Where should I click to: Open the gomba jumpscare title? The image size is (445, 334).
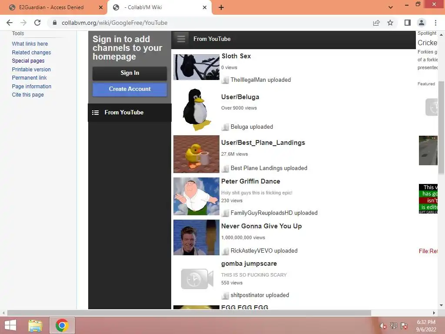point(249,264)
